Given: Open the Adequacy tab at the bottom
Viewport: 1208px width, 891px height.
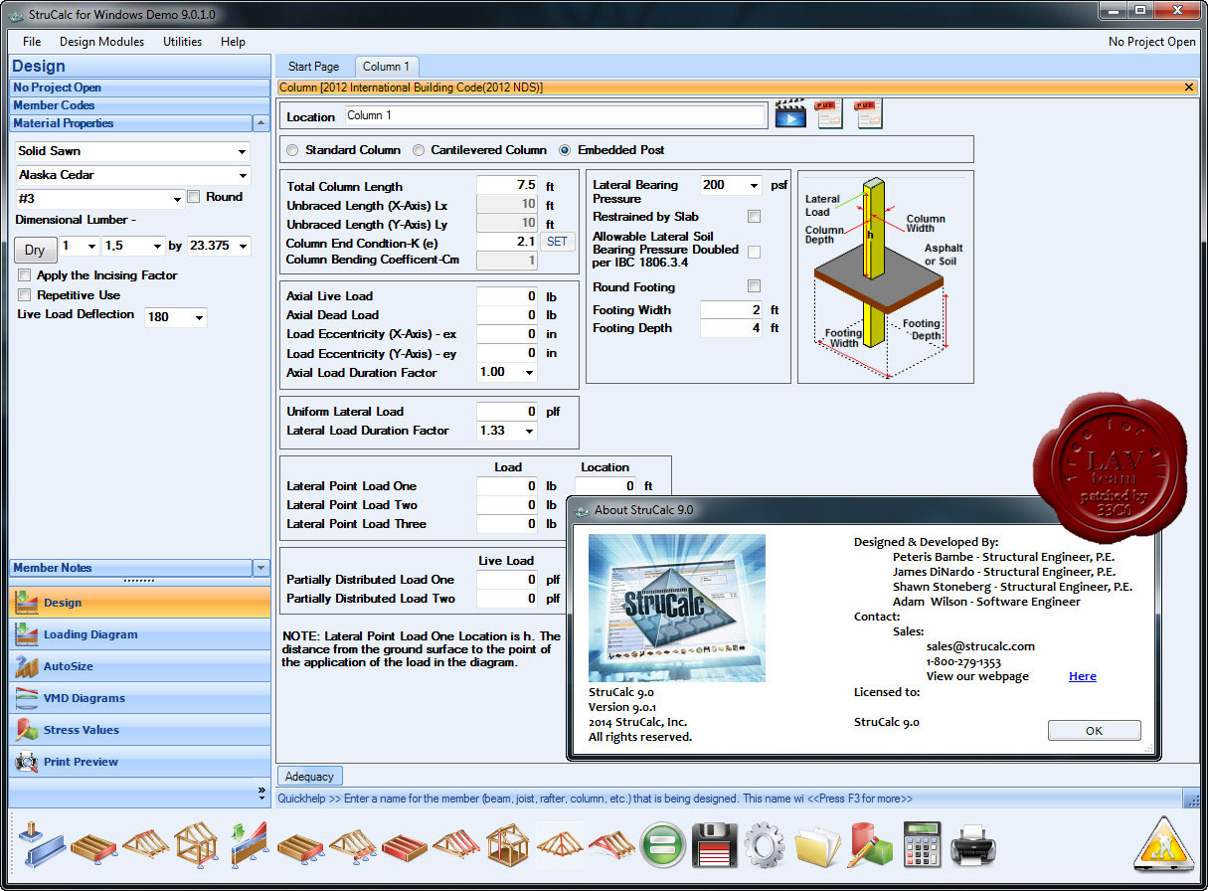Looking at the screenshot, I should 310,776.
